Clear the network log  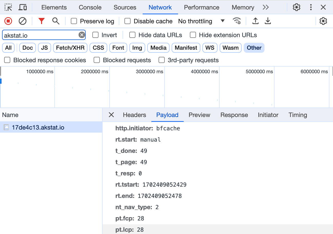click(x=22, y=21)
